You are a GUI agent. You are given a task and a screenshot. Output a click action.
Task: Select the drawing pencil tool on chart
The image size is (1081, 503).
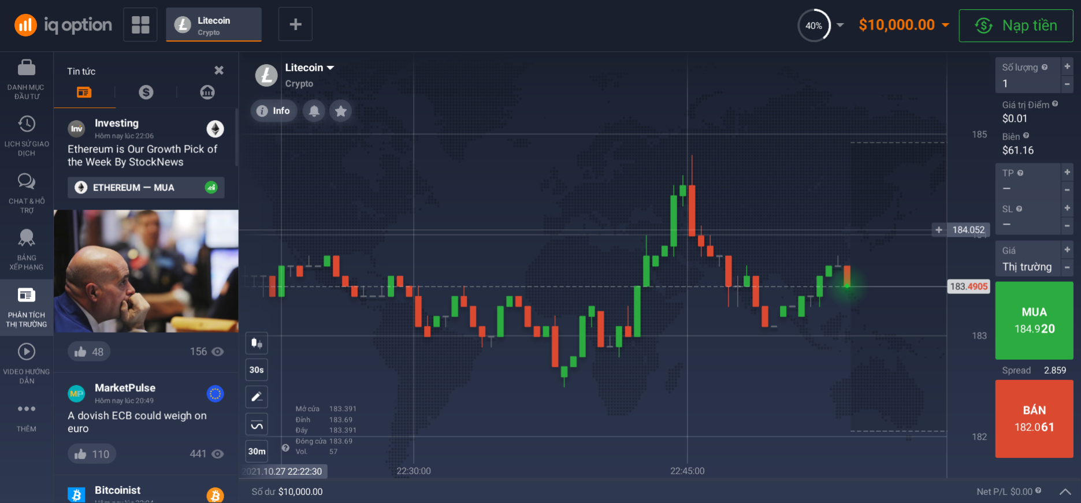coord(257,397)
